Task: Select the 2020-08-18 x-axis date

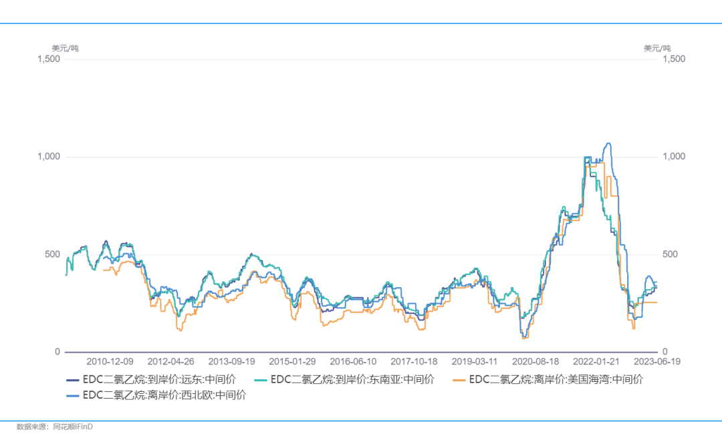Action: pyautogui.click(x=535, y=361)
